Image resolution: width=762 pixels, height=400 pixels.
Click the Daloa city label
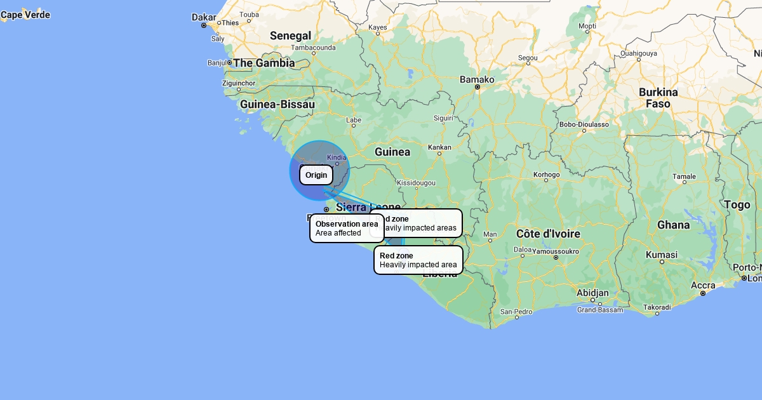pyautogui.click(x=521, y=250)
